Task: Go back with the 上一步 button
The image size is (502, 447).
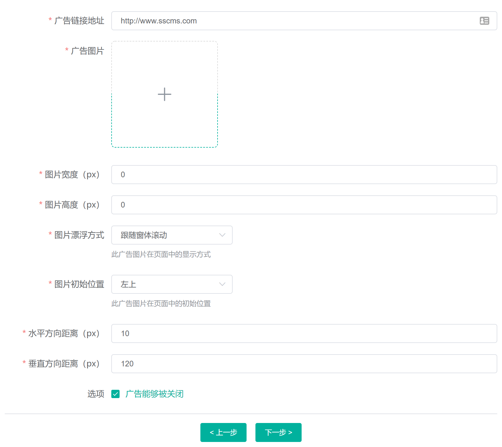Action: pyautogui.click(x=223, y=432)
